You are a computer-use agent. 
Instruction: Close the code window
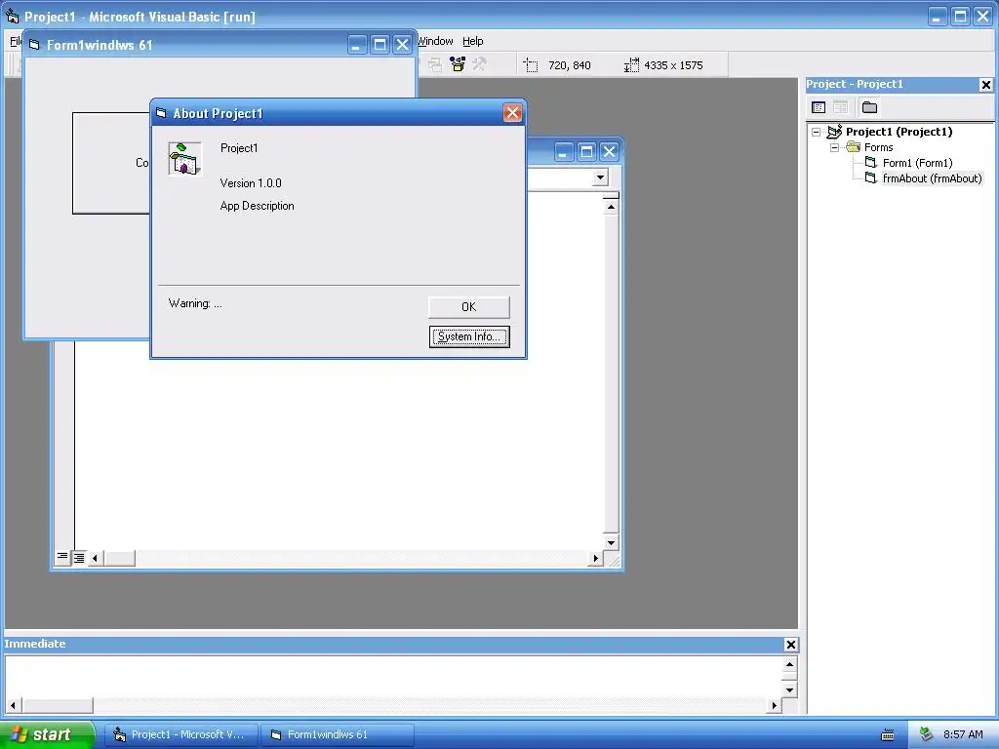[x=609, y=151]
